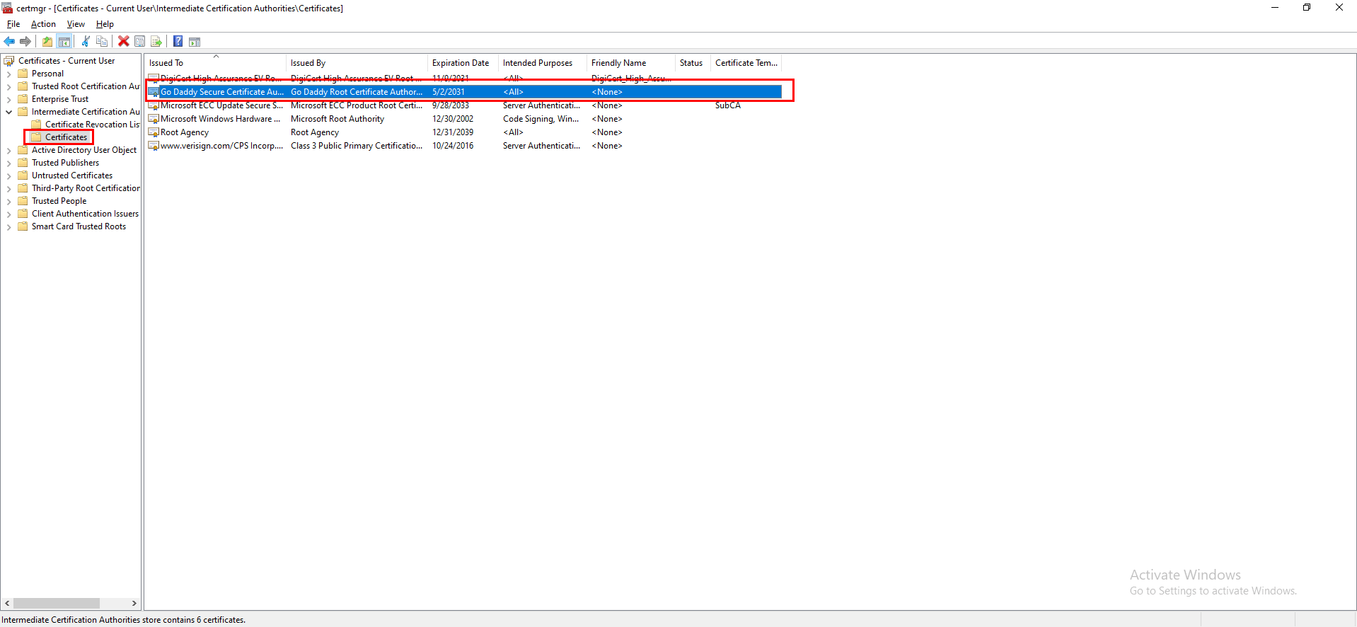Viewport: 1357px width, 627px height.
Task: Select Go Daddy Secure Certificate Authority row
Action: (463, 92)
